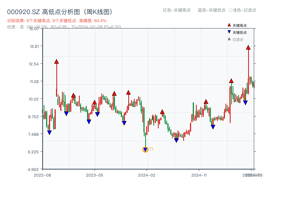Click the 2024-02 x-axis date label
The width and height of the screenshot is (282, 211).
[x=147, y=175]
